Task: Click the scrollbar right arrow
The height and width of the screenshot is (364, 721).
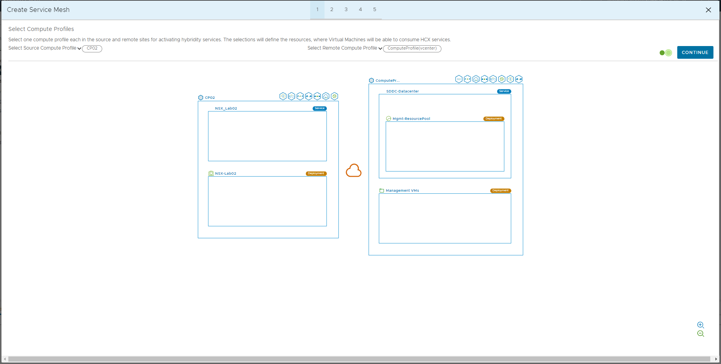Action: (716, 359)
